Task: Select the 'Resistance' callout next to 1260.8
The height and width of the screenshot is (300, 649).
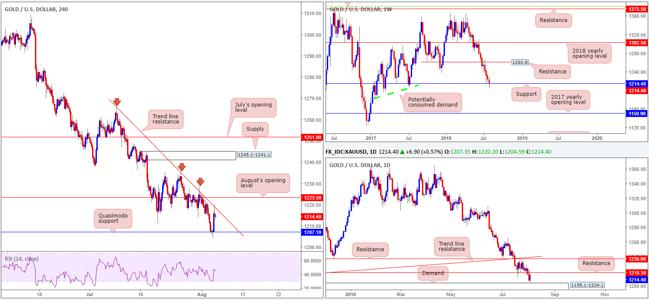Action: point(553,72)
